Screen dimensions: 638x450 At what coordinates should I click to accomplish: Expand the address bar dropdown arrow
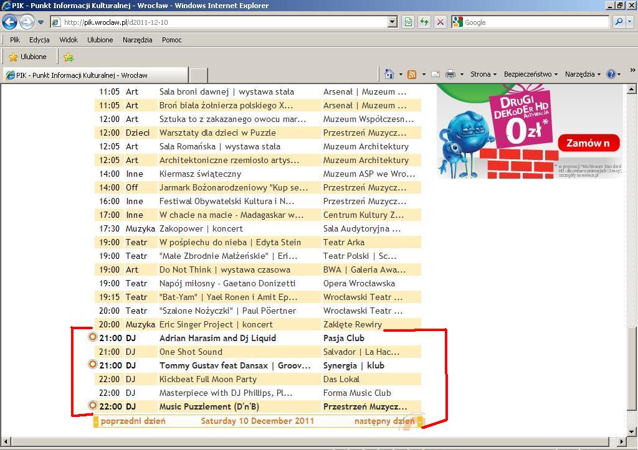[392, 22]
